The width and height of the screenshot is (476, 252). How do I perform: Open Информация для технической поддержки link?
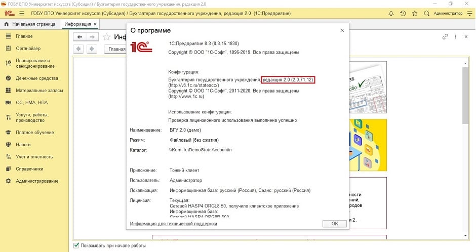[173, 224]
